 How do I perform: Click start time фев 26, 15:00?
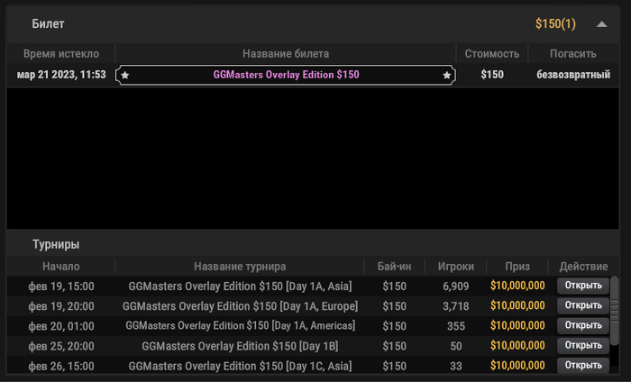click(x=61, y=367)
